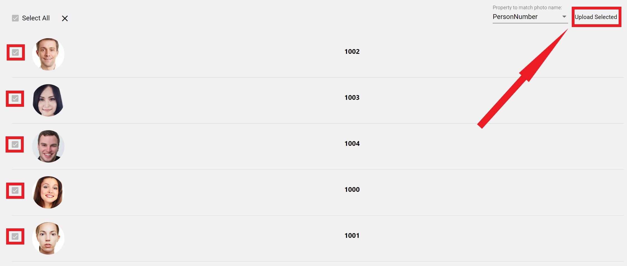Click the X icon beside Select All
Image resolution: width=627 pixels, height=266 pixels.
click(x=65, y=18)
